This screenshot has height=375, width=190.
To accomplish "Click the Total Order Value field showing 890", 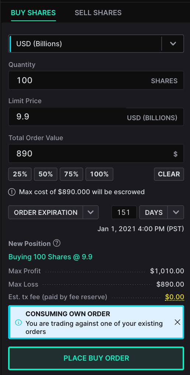I will (x=96, y=153).
